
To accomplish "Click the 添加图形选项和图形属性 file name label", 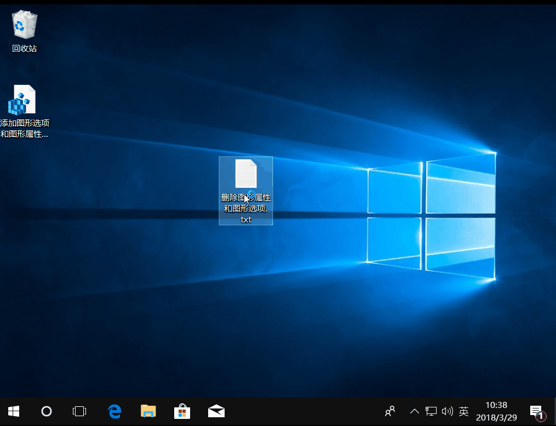I will (25, 128).
